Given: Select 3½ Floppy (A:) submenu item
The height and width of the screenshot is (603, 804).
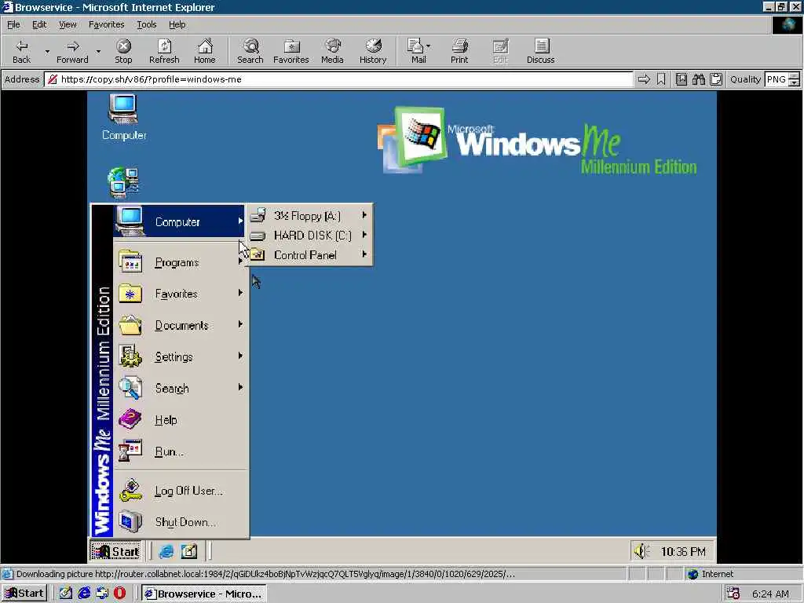Looking at the screenshot, I should (x=309, y=215).
